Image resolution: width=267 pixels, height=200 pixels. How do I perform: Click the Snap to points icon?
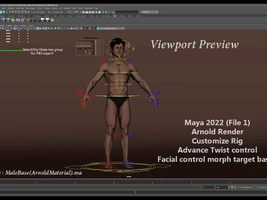coord(19,12)
